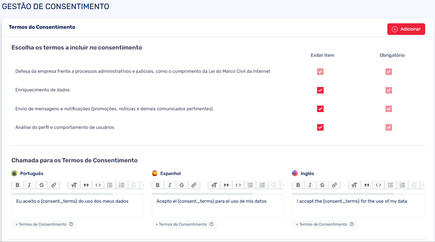This screenshot has width=435, height=242.
Task: Toggle Exibir item for Envio de mensagens
Action: coord(320,109)
